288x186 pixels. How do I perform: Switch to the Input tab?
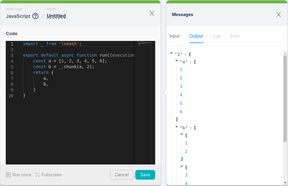175,36
